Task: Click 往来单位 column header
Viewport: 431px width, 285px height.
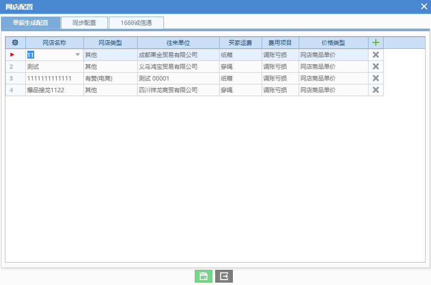Action: click(x=178, y=42)
